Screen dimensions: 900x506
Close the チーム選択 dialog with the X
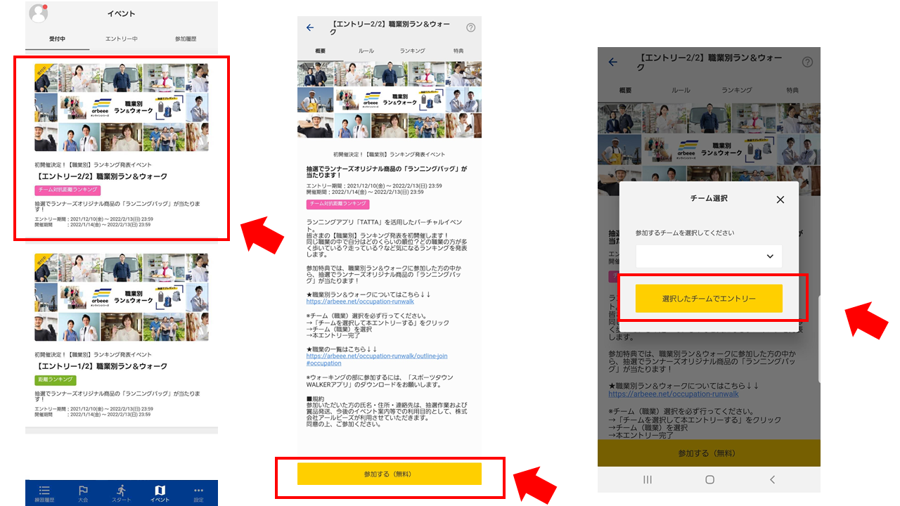780,200
